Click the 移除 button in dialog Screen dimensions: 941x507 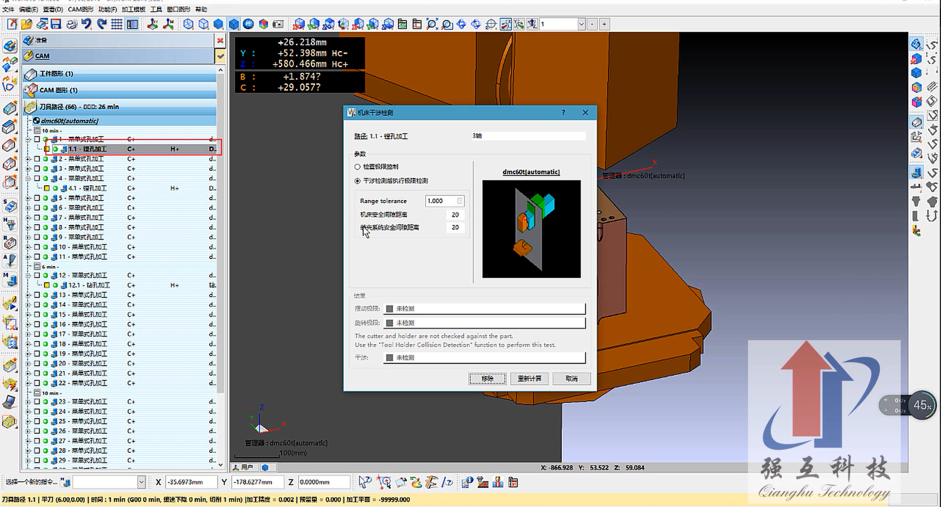coord(488,379)
